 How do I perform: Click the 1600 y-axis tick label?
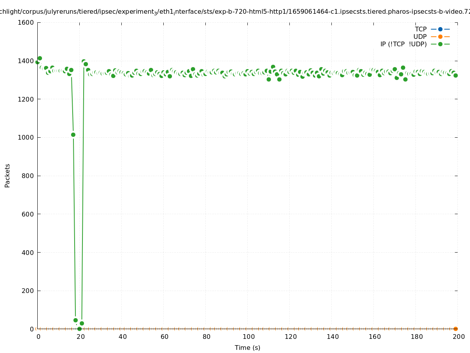(x=26, y=22)
